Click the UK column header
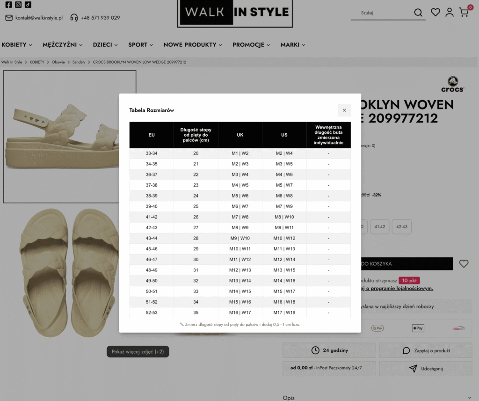Viewport: 479px width, 401px height. [x=240, y=135]
